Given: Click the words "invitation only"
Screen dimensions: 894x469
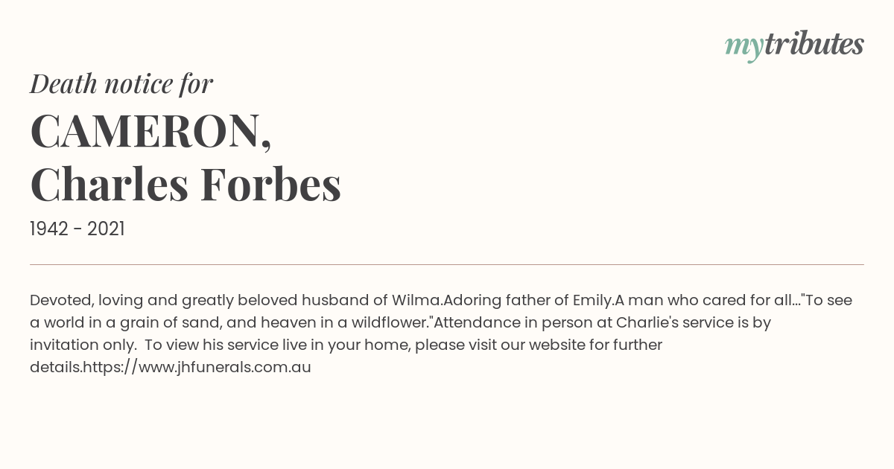Looking at the screenshot, I should point(81,345).
